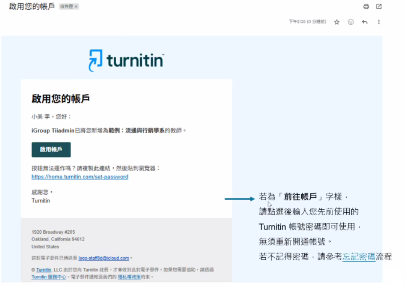Click the greeting line 小美 李，您好
This screenshot has height=285, width=405.
coord(51,116)
